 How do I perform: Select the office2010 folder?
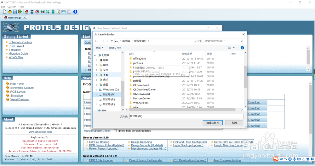pyautogui.click(x=140, y=59)
